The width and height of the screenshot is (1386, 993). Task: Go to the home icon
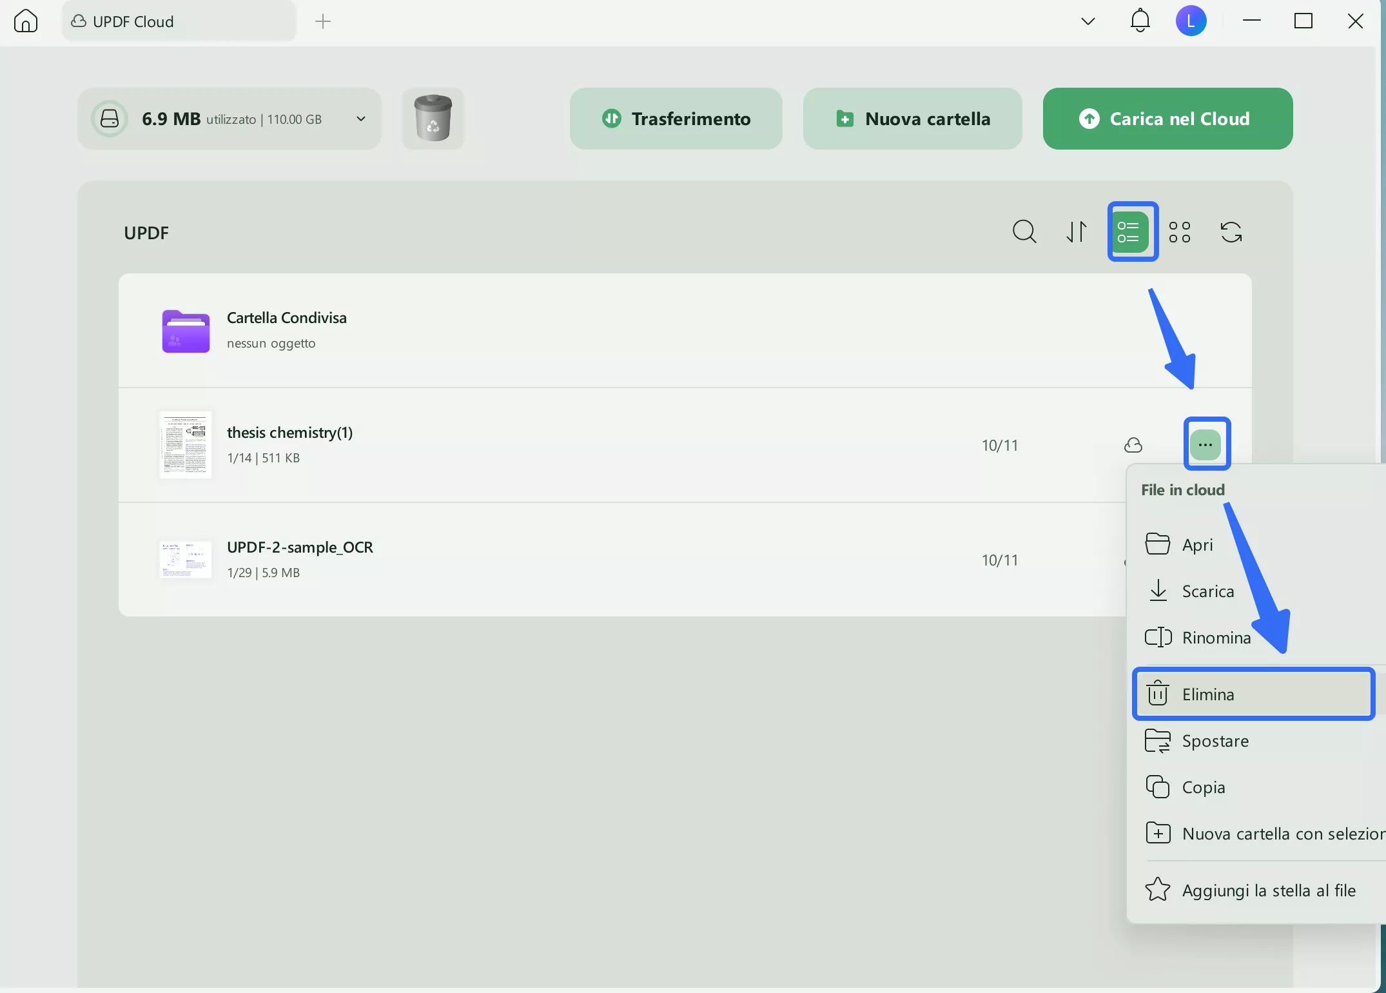tap(26, 21)
